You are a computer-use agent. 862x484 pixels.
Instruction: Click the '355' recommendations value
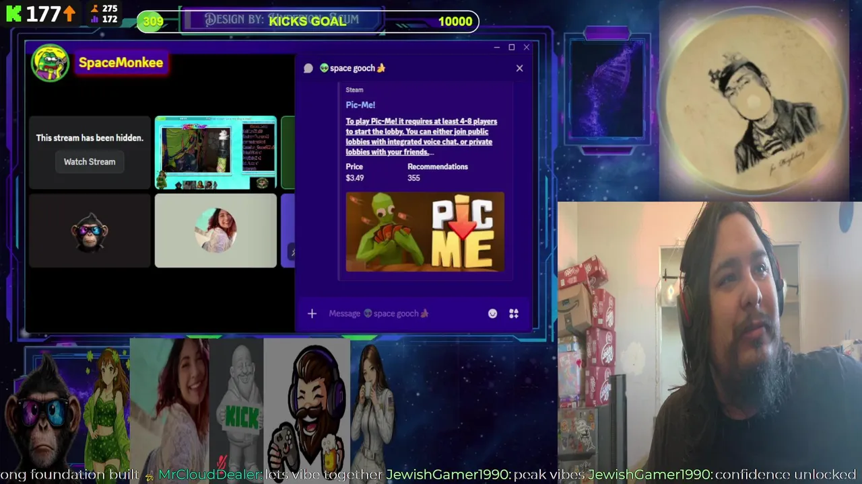coord(413,178)
